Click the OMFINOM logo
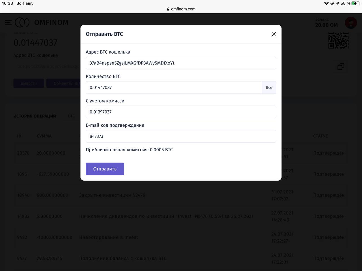This screenshot has width=362, height=271. pos(42,22)
